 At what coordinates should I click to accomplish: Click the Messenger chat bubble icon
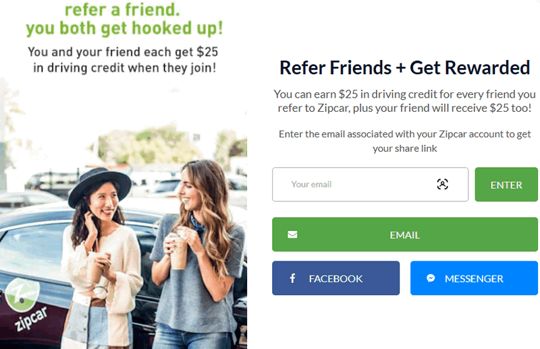coord(431,278)
